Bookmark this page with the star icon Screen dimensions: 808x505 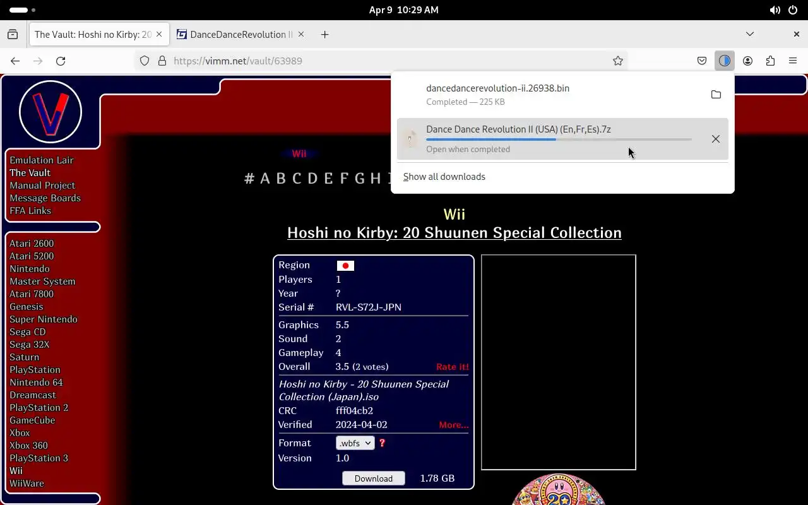pyautogui.click(x=618, y=61)
